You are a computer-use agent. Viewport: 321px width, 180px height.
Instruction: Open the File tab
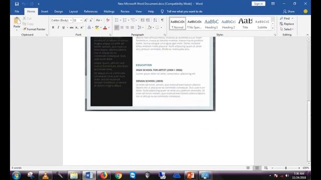17,11
